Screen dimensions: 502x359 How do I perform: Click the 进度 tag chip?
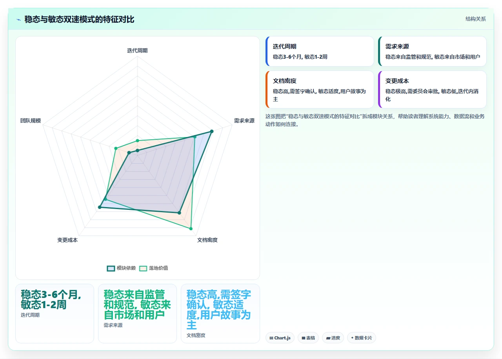(333, 338)
